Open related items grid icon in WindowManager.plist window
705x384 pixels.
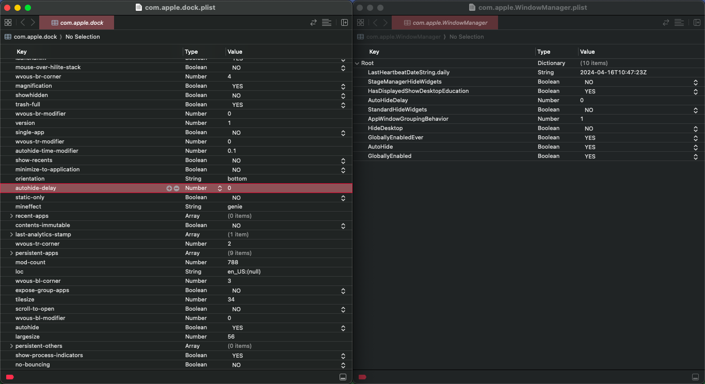(x=360, y=23)
